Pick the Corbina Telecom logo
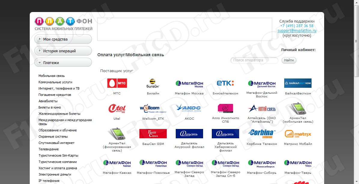Viewport: 359px width, 184px height. click(x=262, y=134)
